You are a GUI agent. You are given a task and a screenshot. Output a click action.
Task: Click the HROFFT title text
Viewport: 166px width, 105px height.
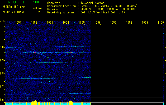click(x=16, y=2)
